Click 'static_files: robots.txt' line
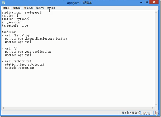The height and width of the screenshot is (117, 161). (x=25, y=65)
